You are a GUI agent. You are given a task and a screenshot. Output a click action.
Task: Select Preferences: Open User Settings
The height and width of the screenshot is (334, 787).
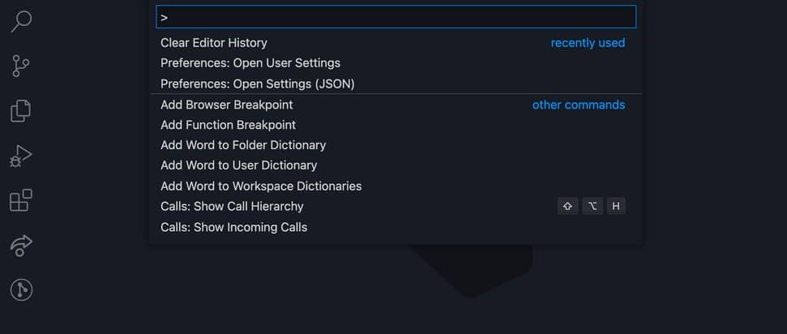(x=250, y=63)
